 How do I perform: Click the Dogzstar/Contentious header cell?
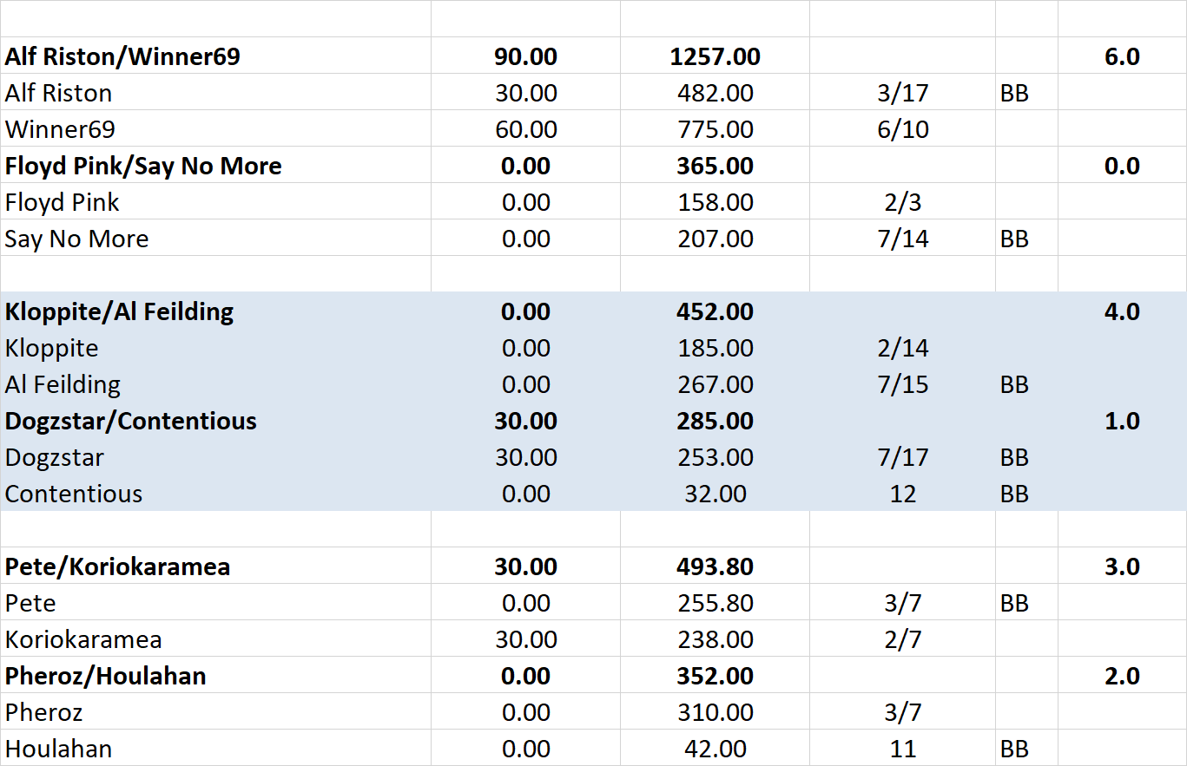coord(215,420)
